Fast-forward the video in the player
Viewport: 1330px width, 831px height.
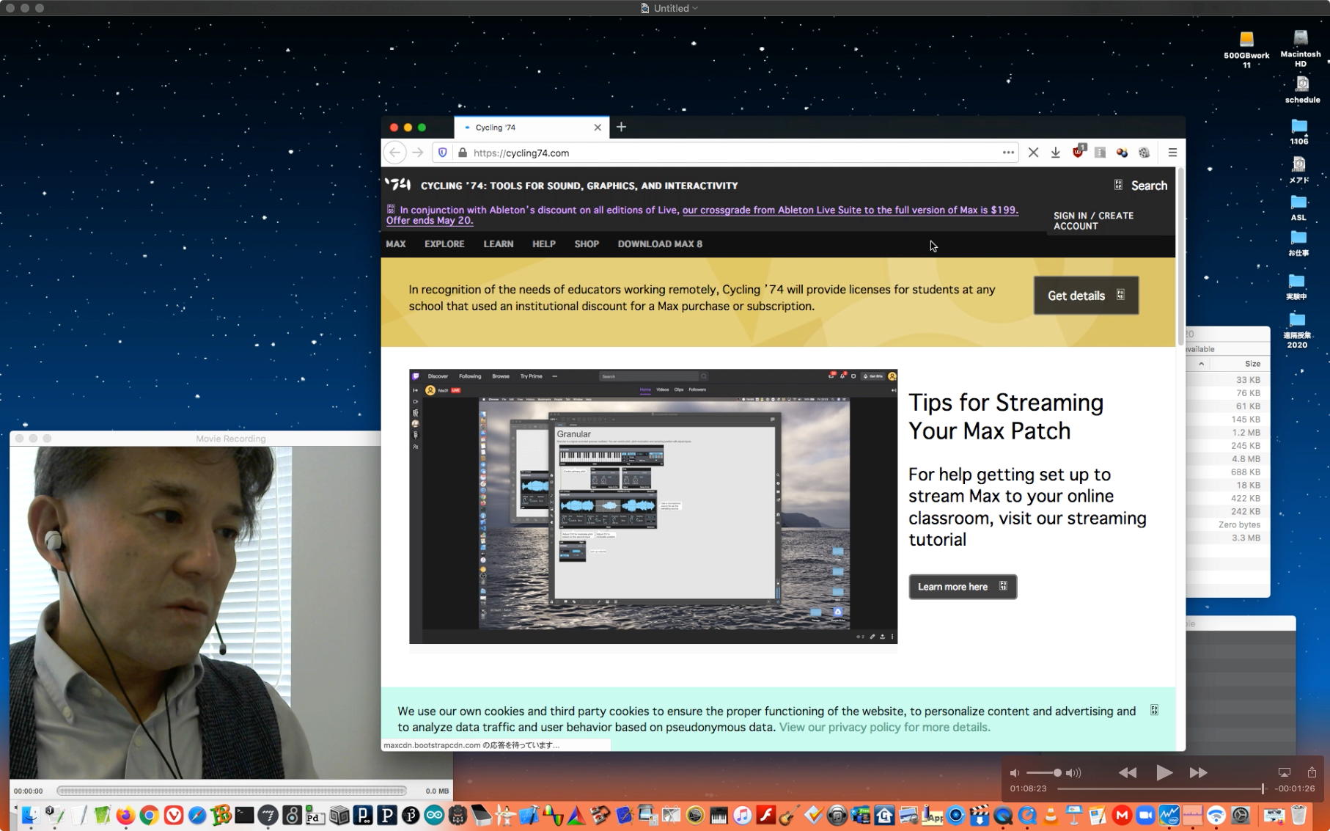coord(1199,772)
